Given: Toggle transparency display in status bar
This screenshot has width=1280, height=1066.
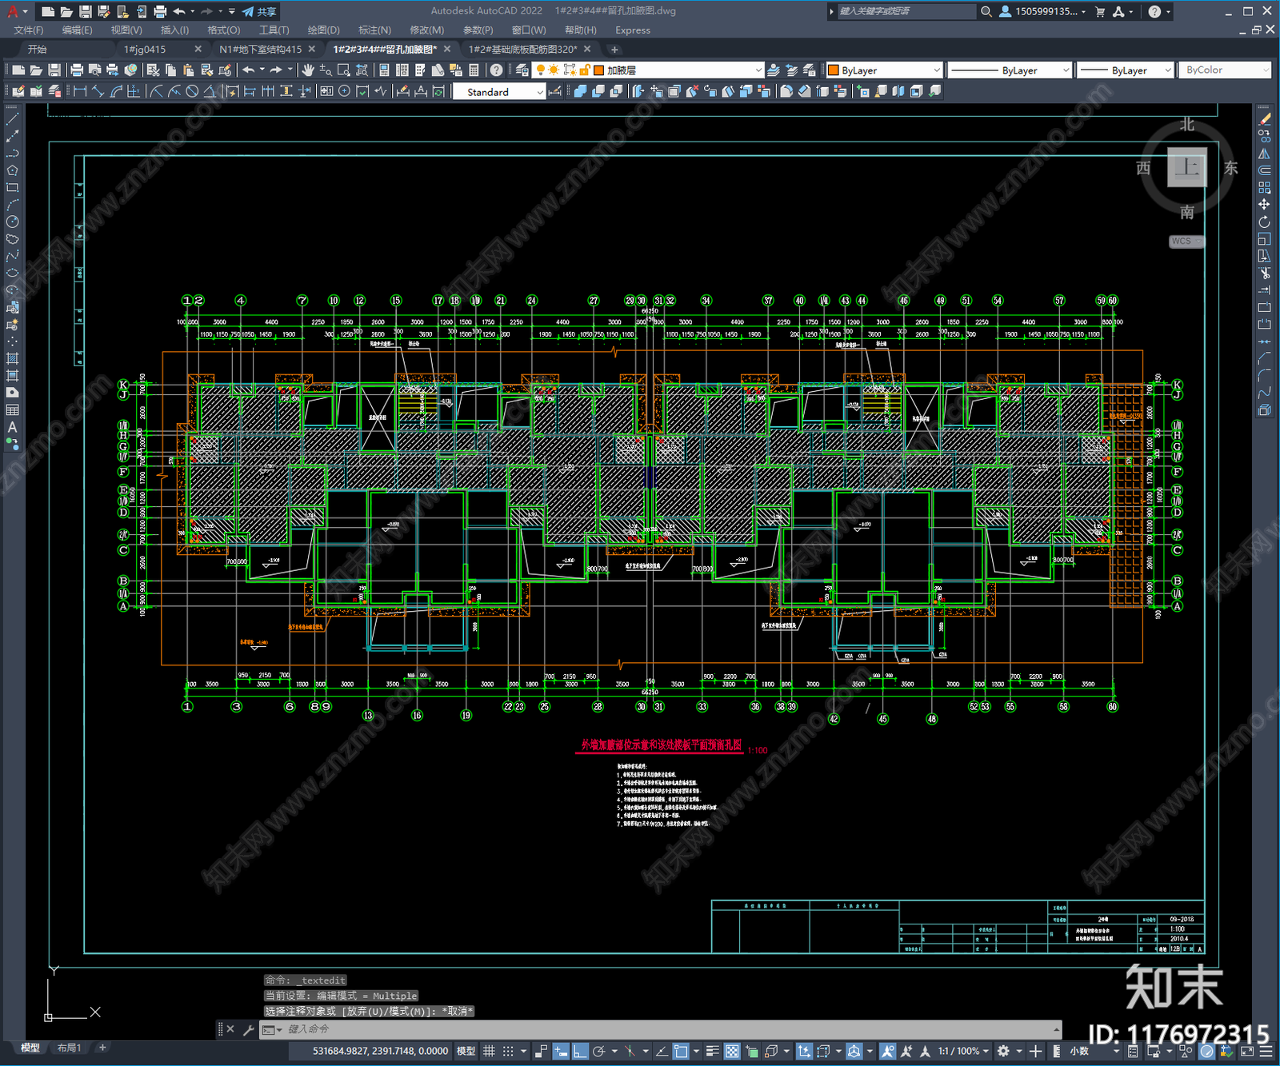Looking at the screenshot, I should [732, 1051].
